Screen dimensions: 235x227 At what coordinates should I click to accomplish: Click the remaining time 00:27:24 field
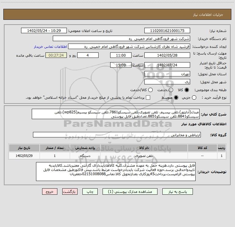click(56, 55)
